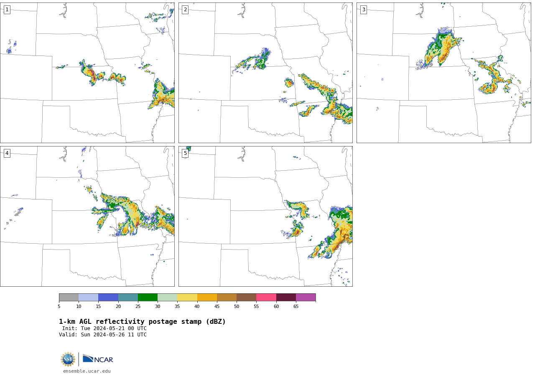The width and height of the screenshot is (535, 376).
Task: Click the Valid: Sun 2024-05-26 11 UTC line
Action: click(x=103, y=335)
